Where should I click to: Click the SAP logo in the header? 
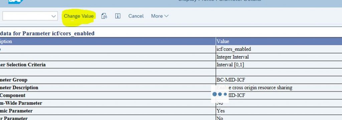pyautogui.click(x=15, y=2)
